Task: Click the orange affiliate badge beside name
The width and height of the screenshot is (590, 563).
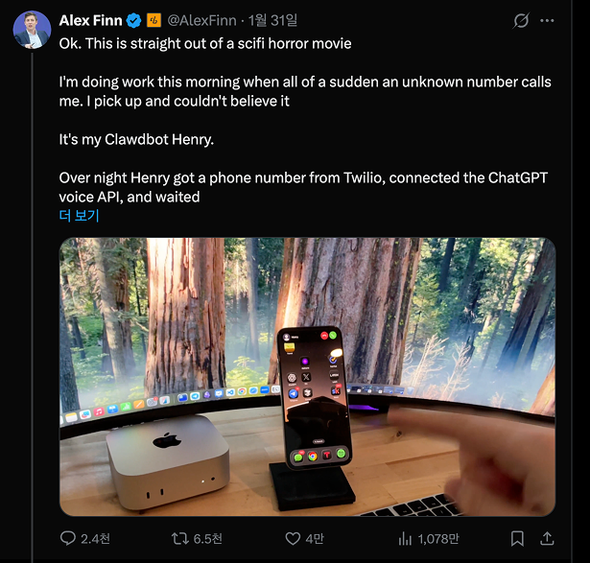Action: point(153,20)
